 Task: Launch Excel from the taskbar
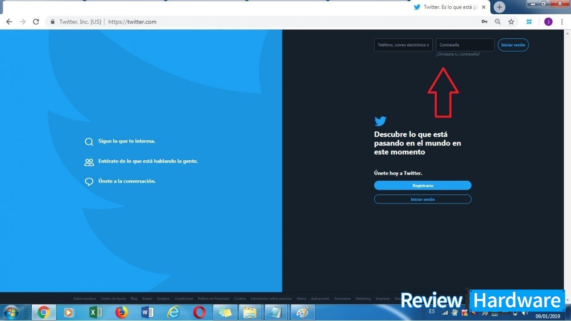point(95,313)
